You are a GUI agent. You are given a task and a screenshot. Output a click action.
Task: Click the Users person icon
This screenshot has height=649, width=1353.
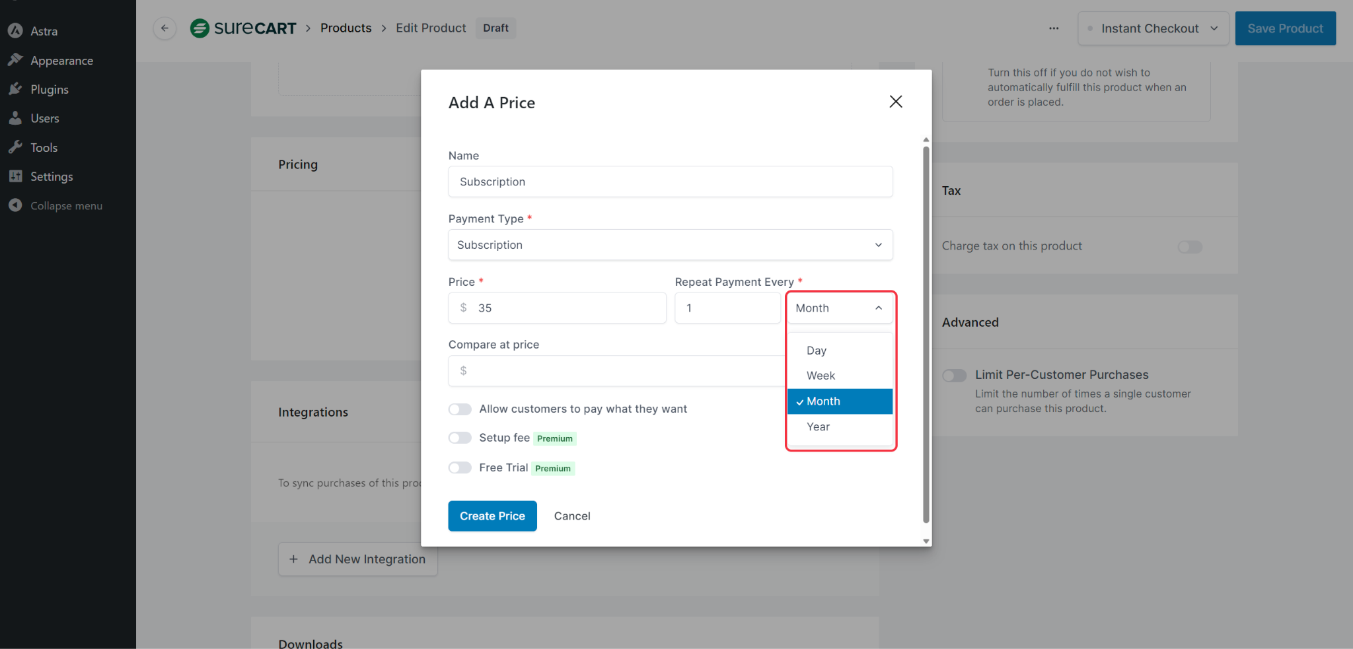pos(15,118)
